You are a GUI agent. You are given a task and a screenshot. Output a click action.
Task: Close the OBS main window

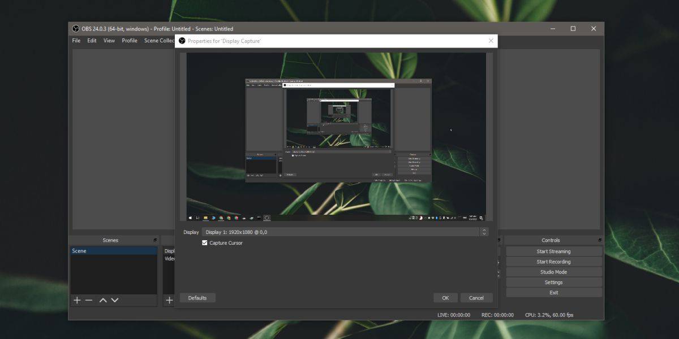[x=594, y=29]
